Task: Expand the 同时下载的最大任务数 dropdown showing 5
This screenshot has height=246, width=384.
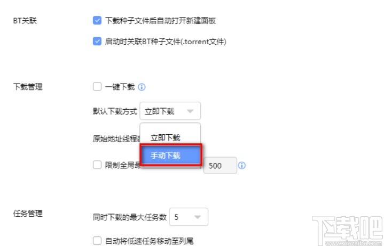Action: (197, 217)
